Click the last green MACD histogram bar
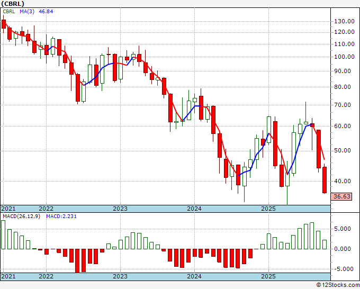 coord(325,245)
